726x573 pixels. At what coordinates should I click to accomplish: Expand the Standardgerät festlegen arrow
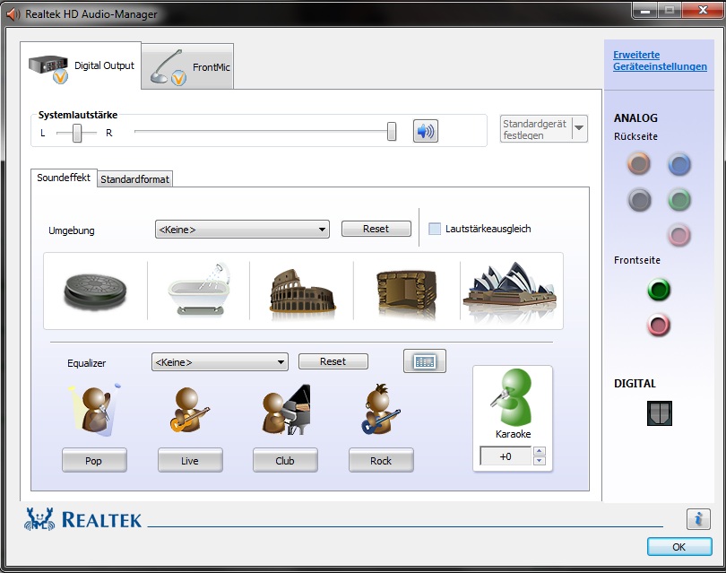pos(579,128)
